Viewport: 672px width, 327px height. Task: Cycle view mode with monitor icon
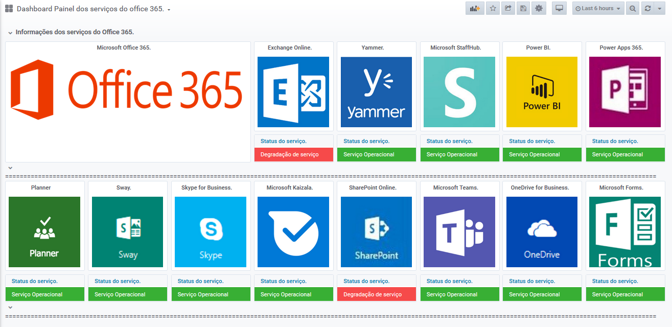[x=560, y=8]
